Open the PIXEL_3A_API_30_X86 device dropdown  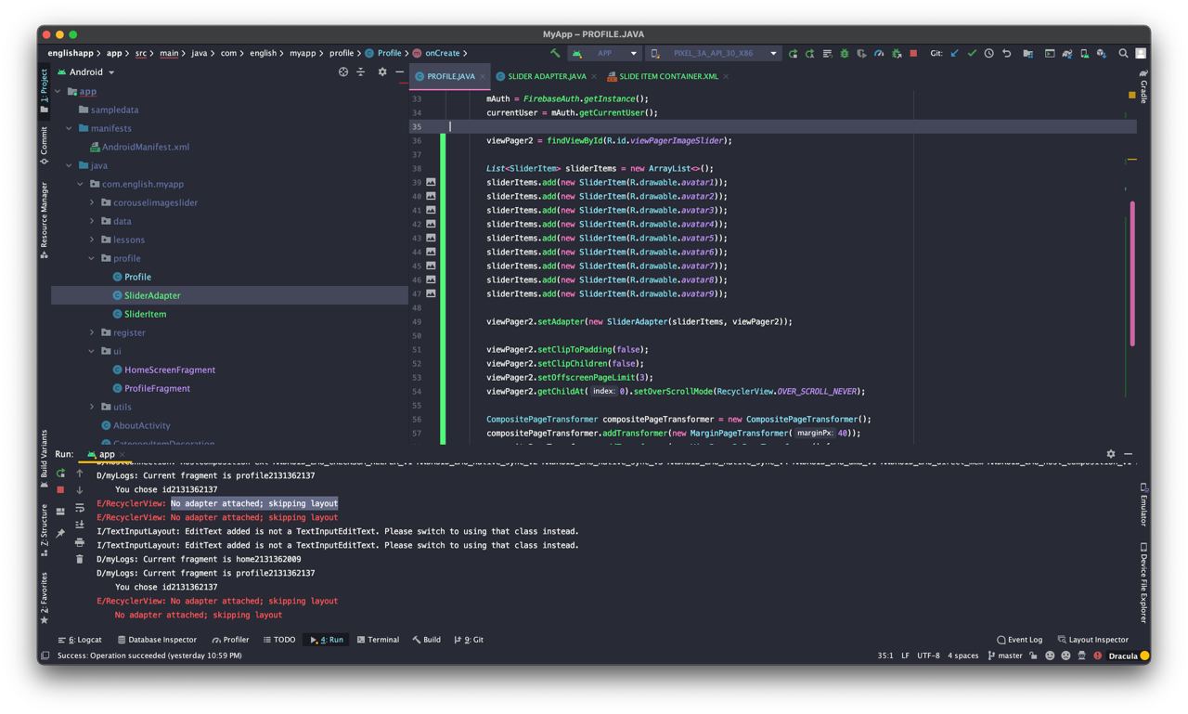pyautogui.click(x=714, y=54)
